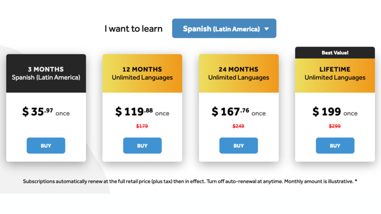Click the crossed-out $249 price
The height and width of the screenshot is (214, 381).
click(238, 126)
